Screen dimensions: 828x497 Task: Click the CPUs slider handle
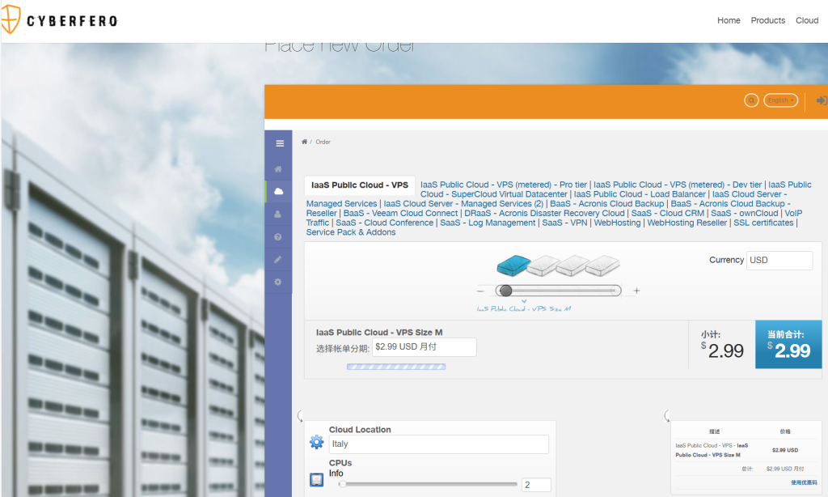343,484
